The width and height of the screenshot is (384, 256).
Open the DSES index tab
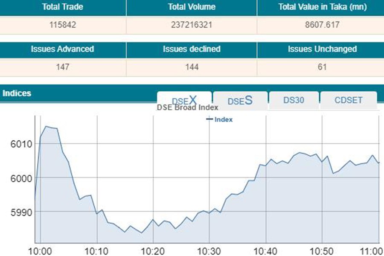[x=240, y=101]
